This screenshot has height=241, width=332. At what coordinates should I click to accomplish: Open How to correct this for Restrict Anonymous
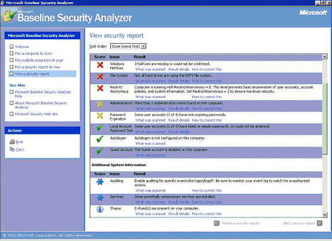pos(207,97)
